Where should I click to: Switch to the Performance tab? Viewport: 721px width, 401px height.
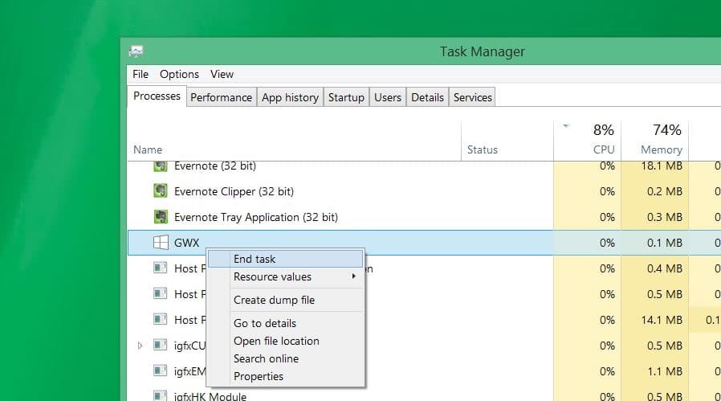click(221, 97)
